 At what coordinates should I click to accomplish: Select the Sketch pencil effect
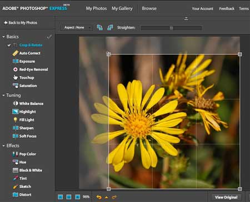(22, 186)
